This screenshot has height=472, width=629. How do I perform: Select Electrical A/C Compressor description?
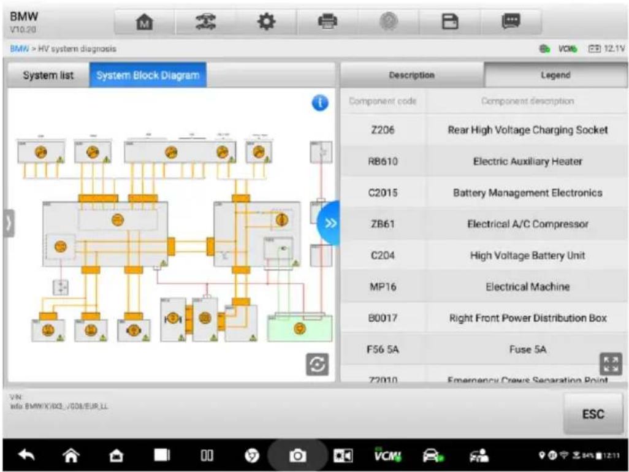[527, 224]
